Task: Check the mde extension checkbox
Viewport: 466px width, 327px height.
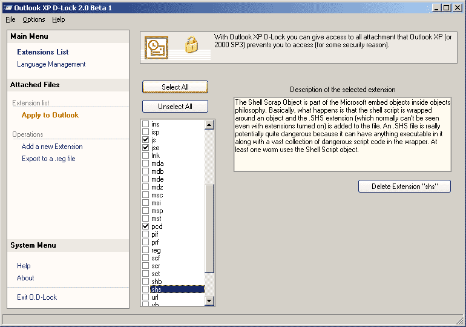Action: point(145,179)
